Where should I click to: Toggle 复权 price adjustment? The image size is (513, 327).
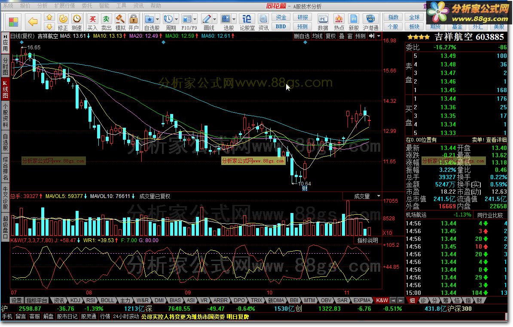(x=330, y=36)
